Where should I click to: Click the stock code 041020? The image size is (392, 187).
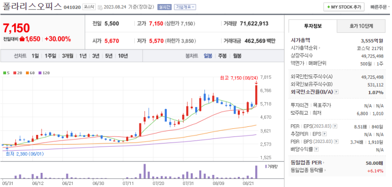pos(72,7)
